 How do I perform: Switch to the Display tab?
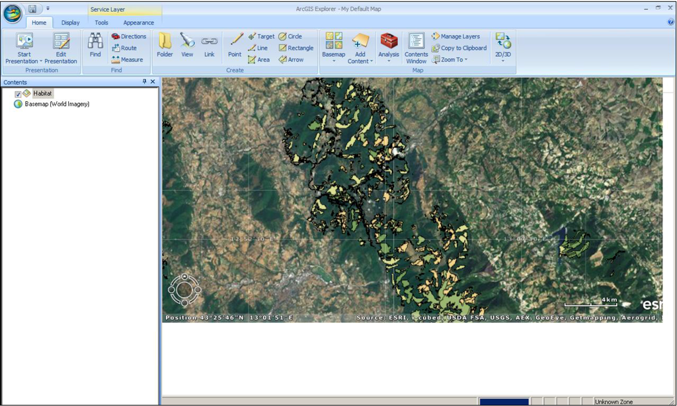point(70,22)
